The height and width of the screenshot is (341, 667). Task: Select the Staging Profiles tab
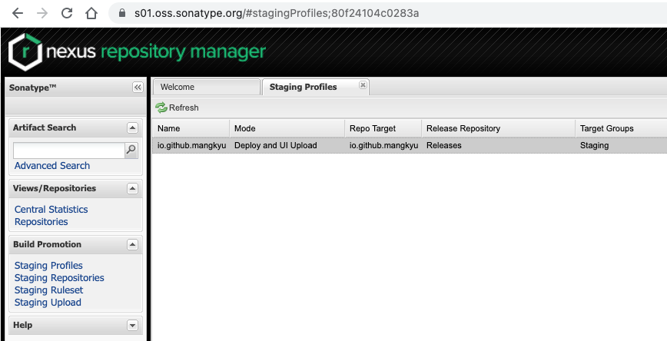303,87
